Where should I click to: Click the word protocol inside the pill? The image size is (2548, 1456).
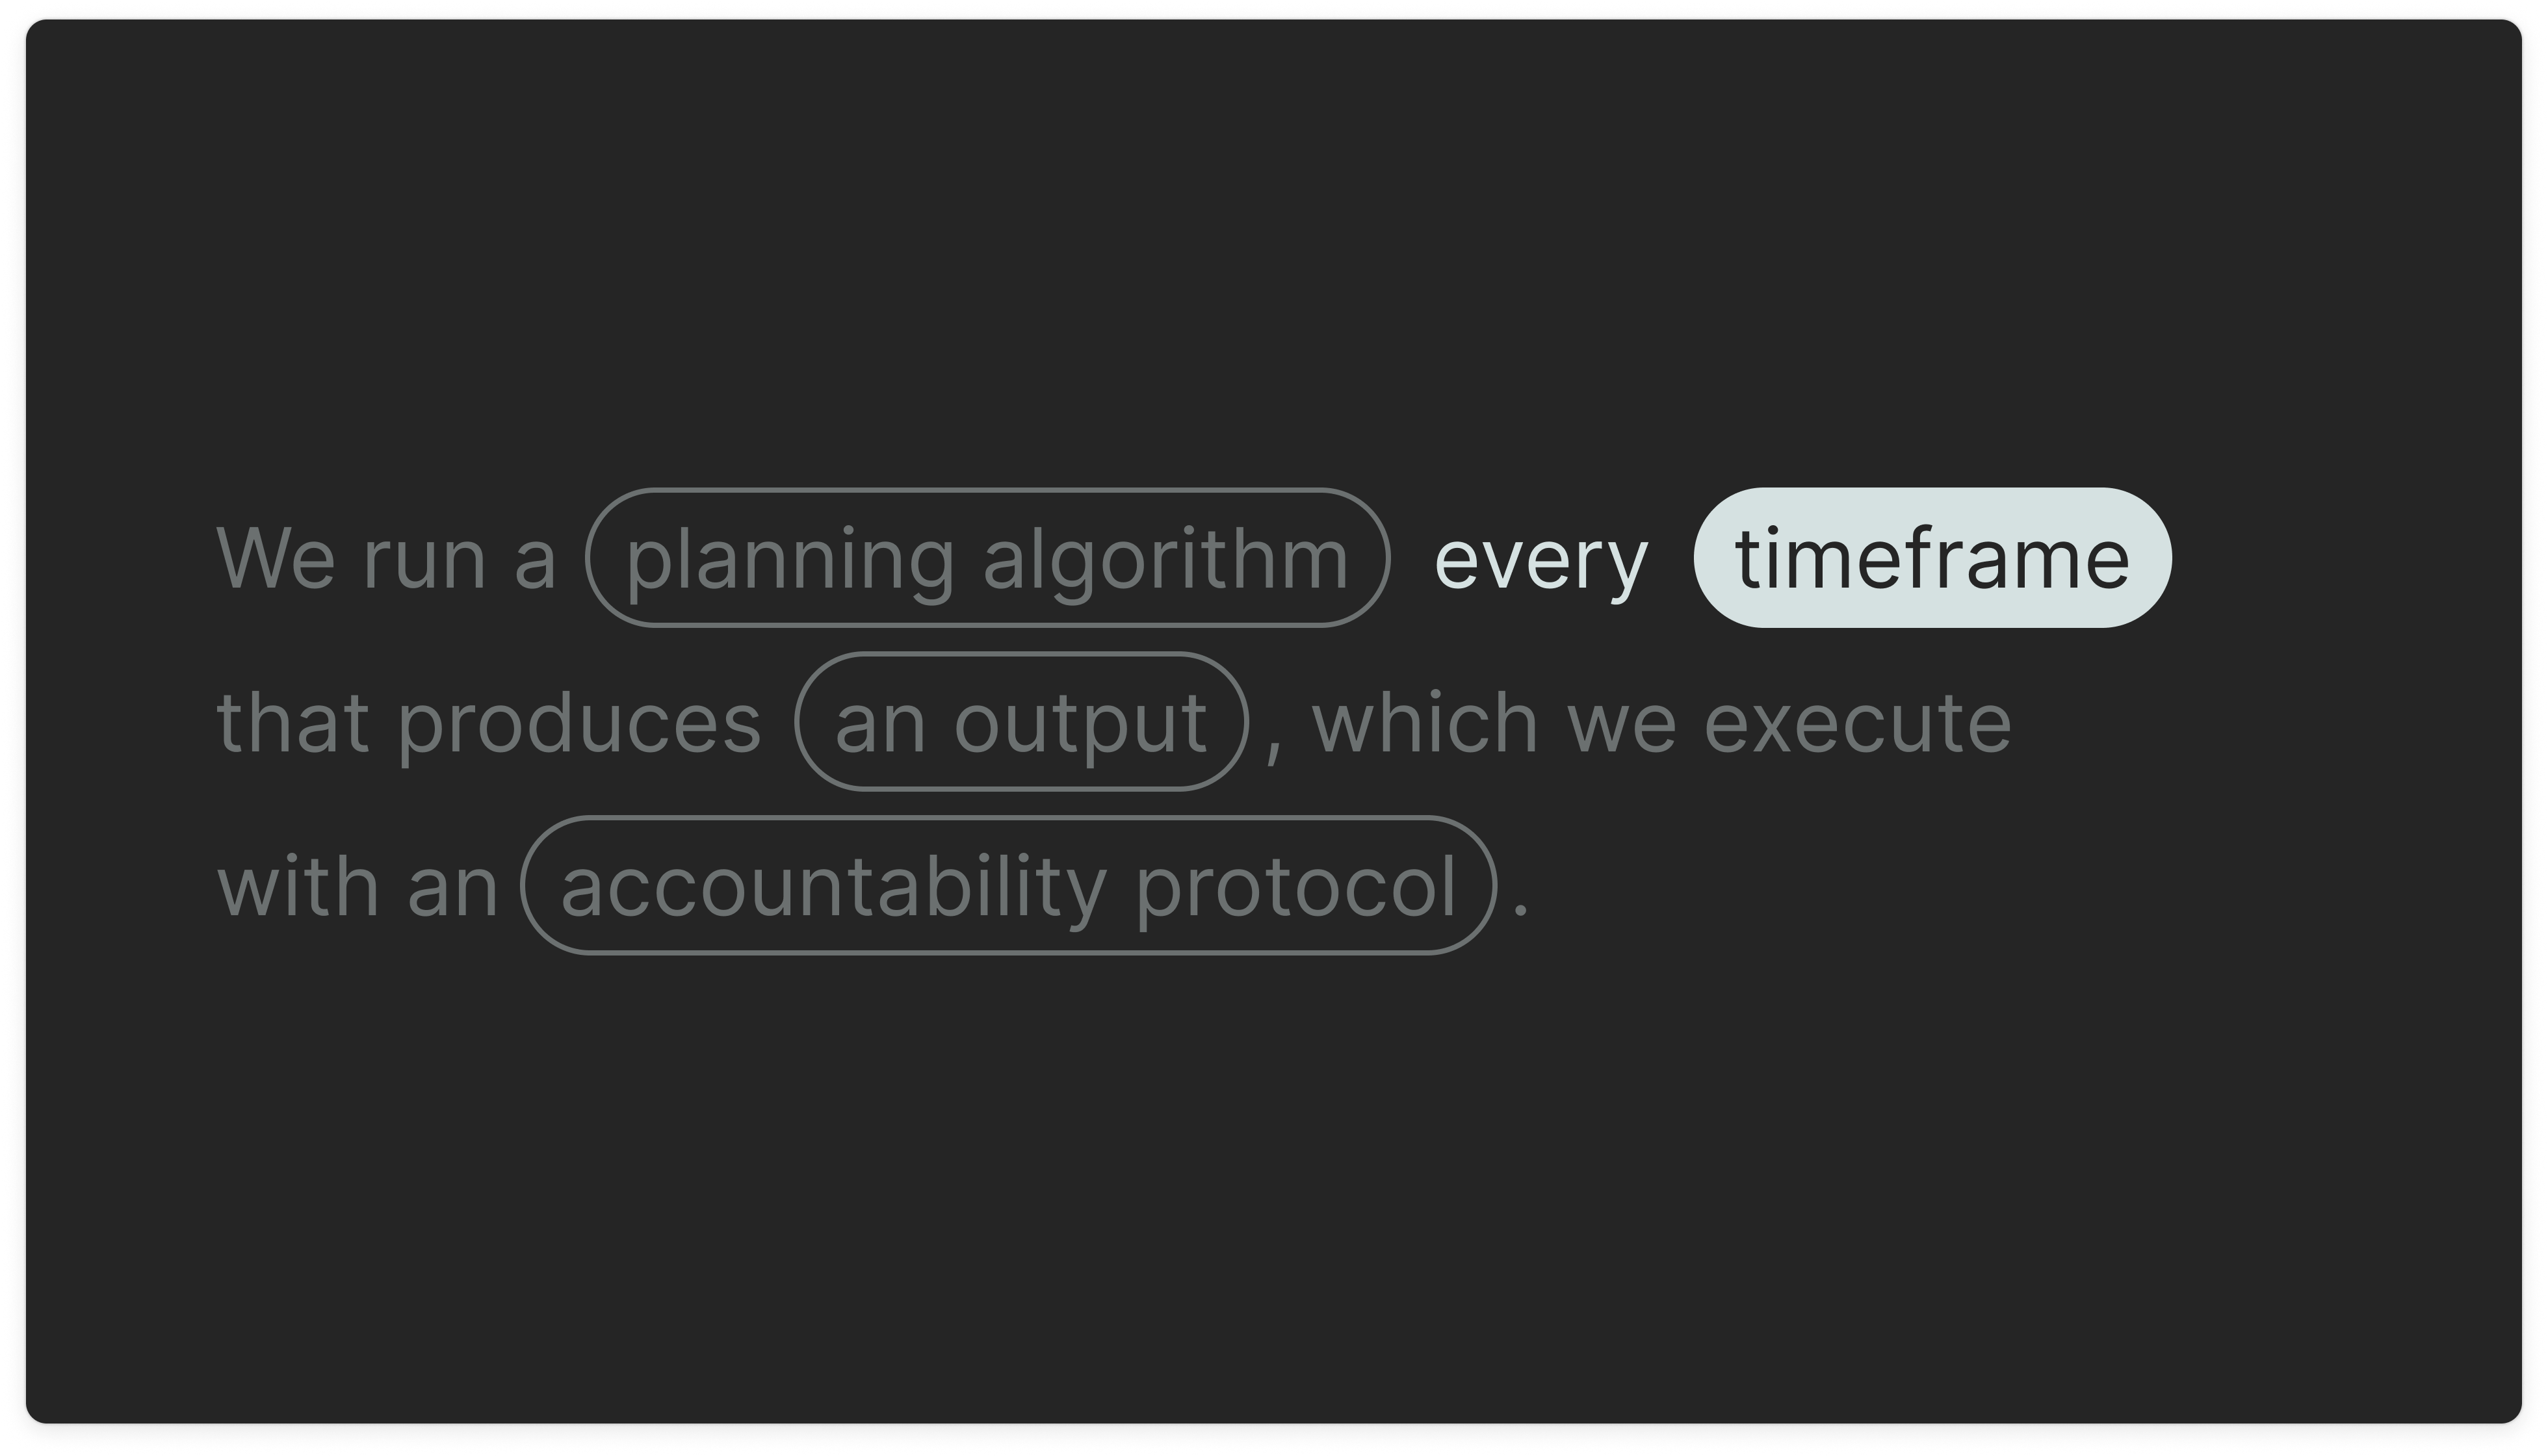point(1296,889)
